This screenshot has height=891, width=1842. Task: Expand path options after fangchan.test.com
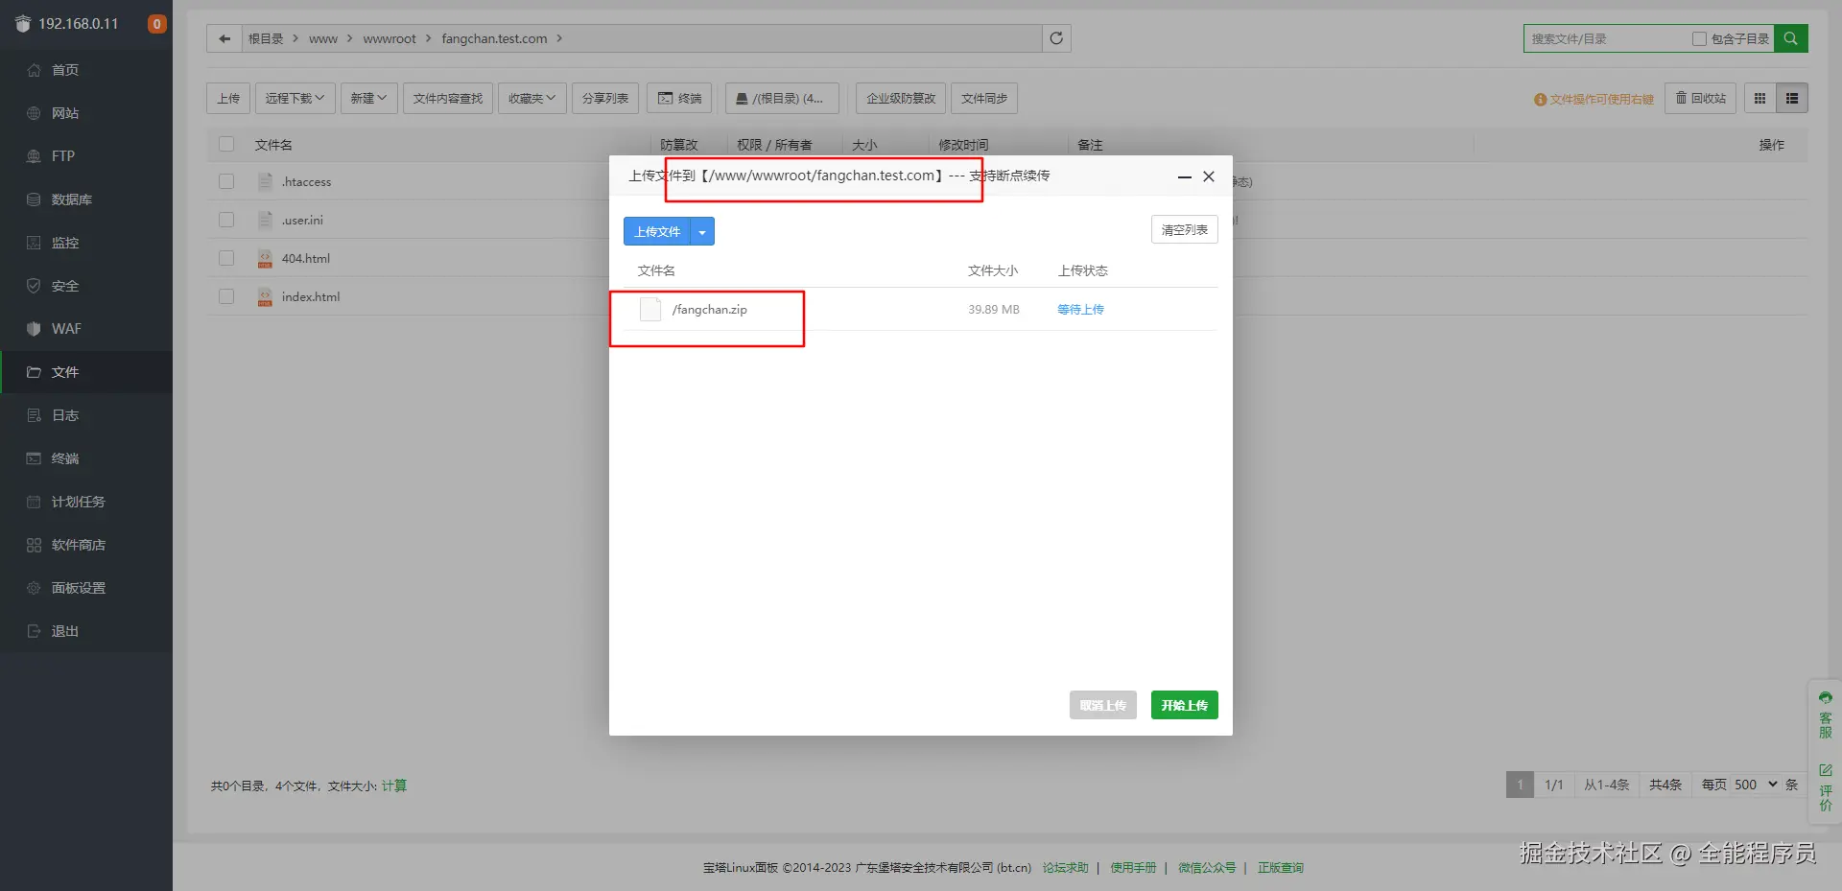[x=559, y=38]
